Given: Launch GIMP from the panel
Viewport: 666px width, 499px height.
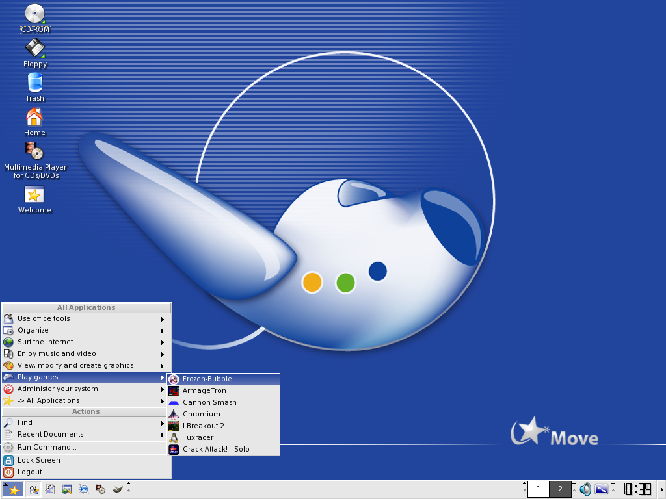Looking at the screenshot, I should pos(117,490).
